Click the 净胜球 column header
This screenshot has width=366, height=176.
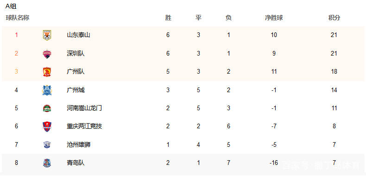[274, 18]
